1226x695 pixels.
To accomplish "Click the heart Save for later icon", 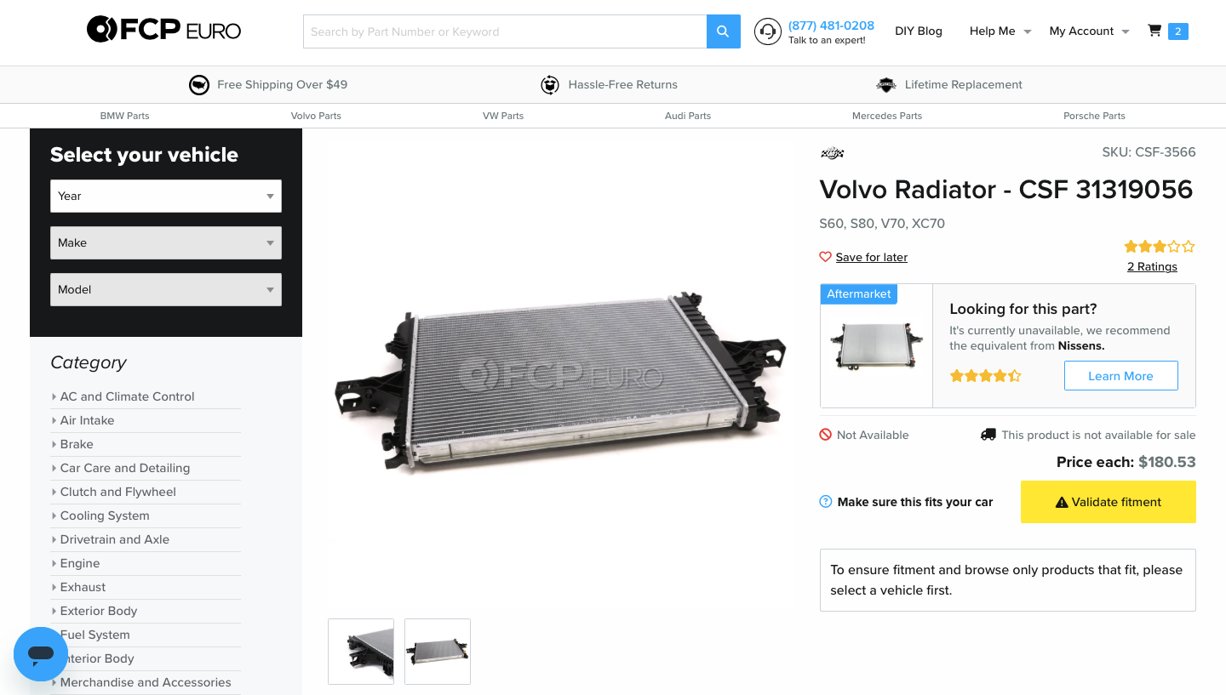I will 825,257.
